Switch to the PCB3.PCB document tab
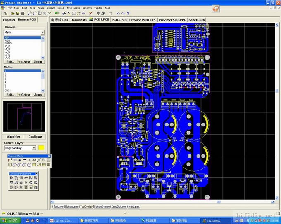Screen dimensions: 281x224 click(x=119, y=19)
